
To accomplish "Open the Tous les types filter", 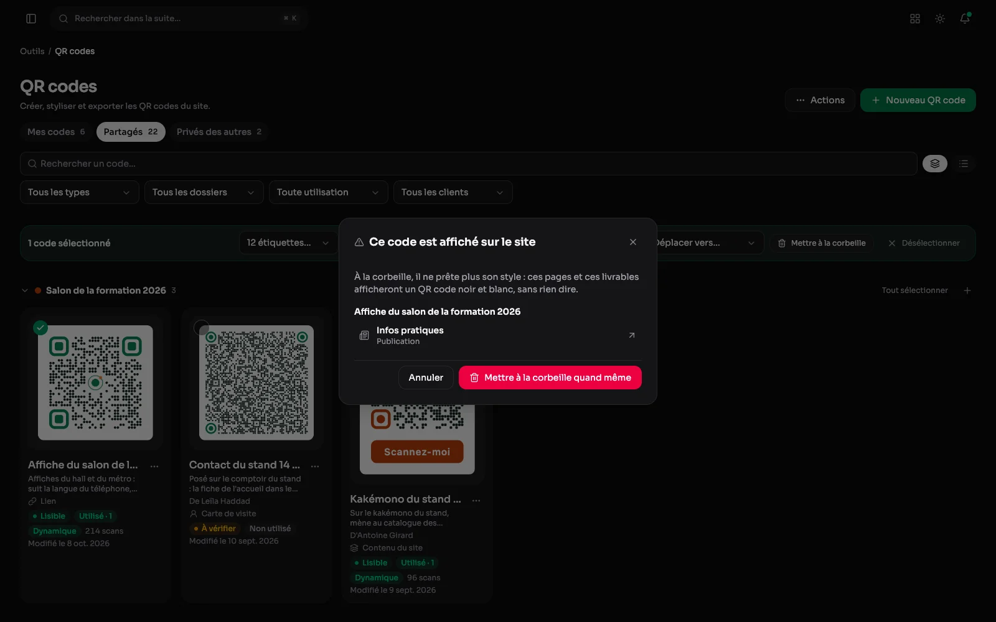I will coord(79,192).
